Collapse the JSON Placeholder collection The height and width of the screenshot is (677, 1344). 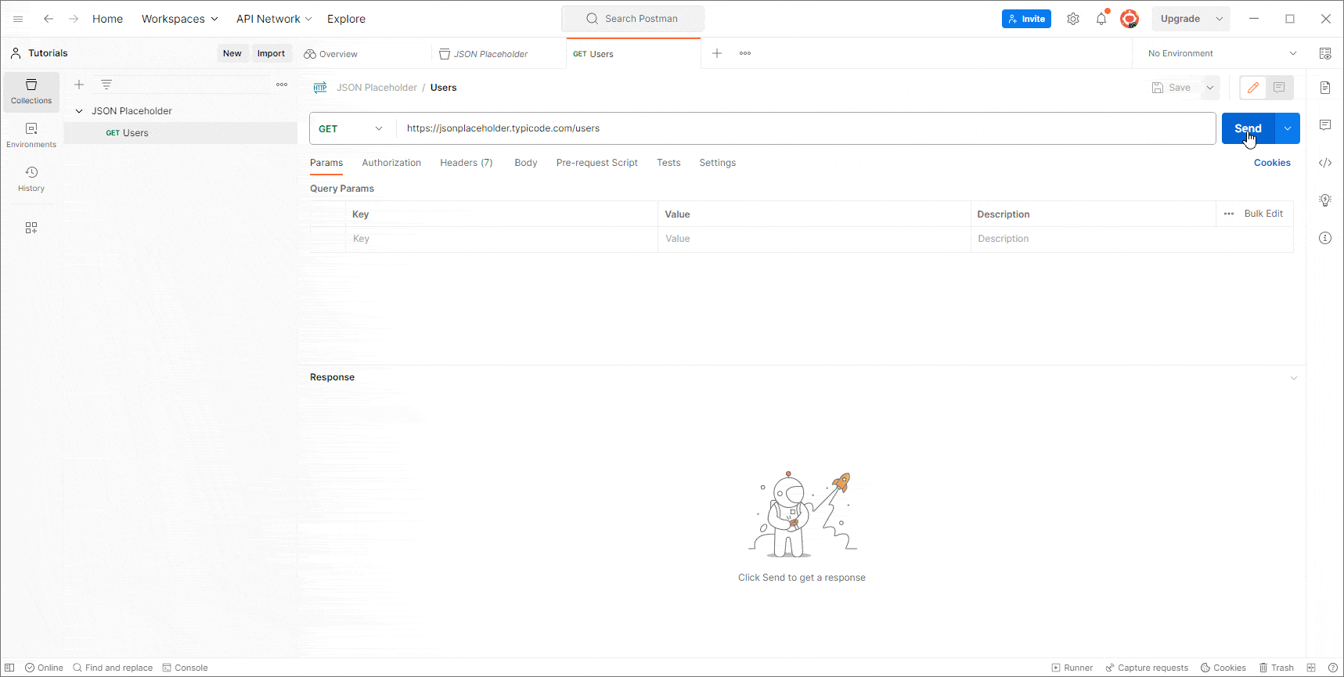pos(79,111)
